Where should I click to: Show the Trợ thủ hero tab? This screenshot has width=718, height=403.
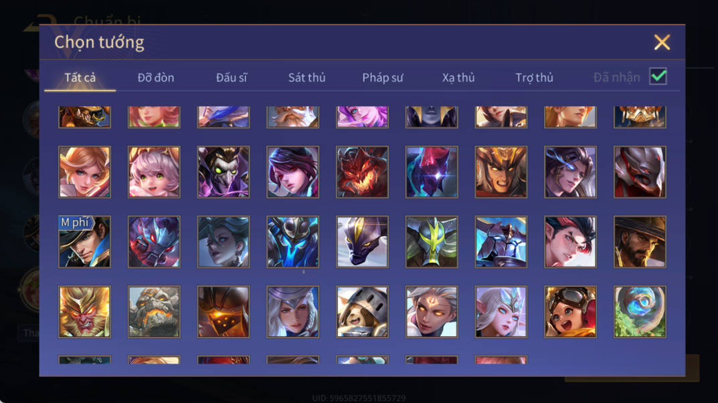coord(534,78)
